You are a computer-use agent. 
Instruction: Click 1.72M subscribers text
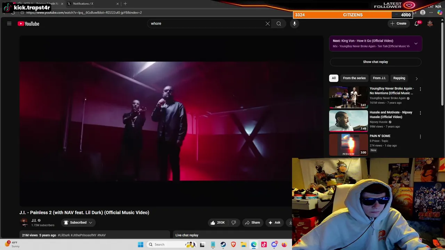pos(43,225)
